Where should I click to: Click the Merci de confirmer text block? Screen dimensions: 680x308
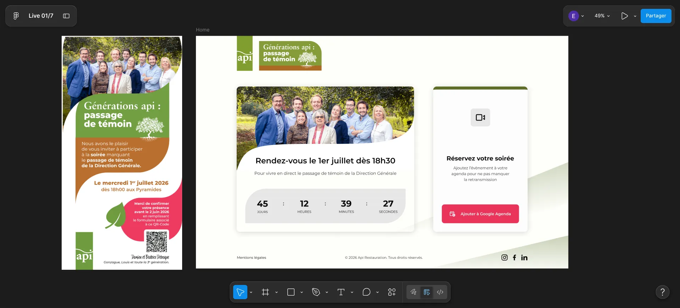click(x=151, y=214)
